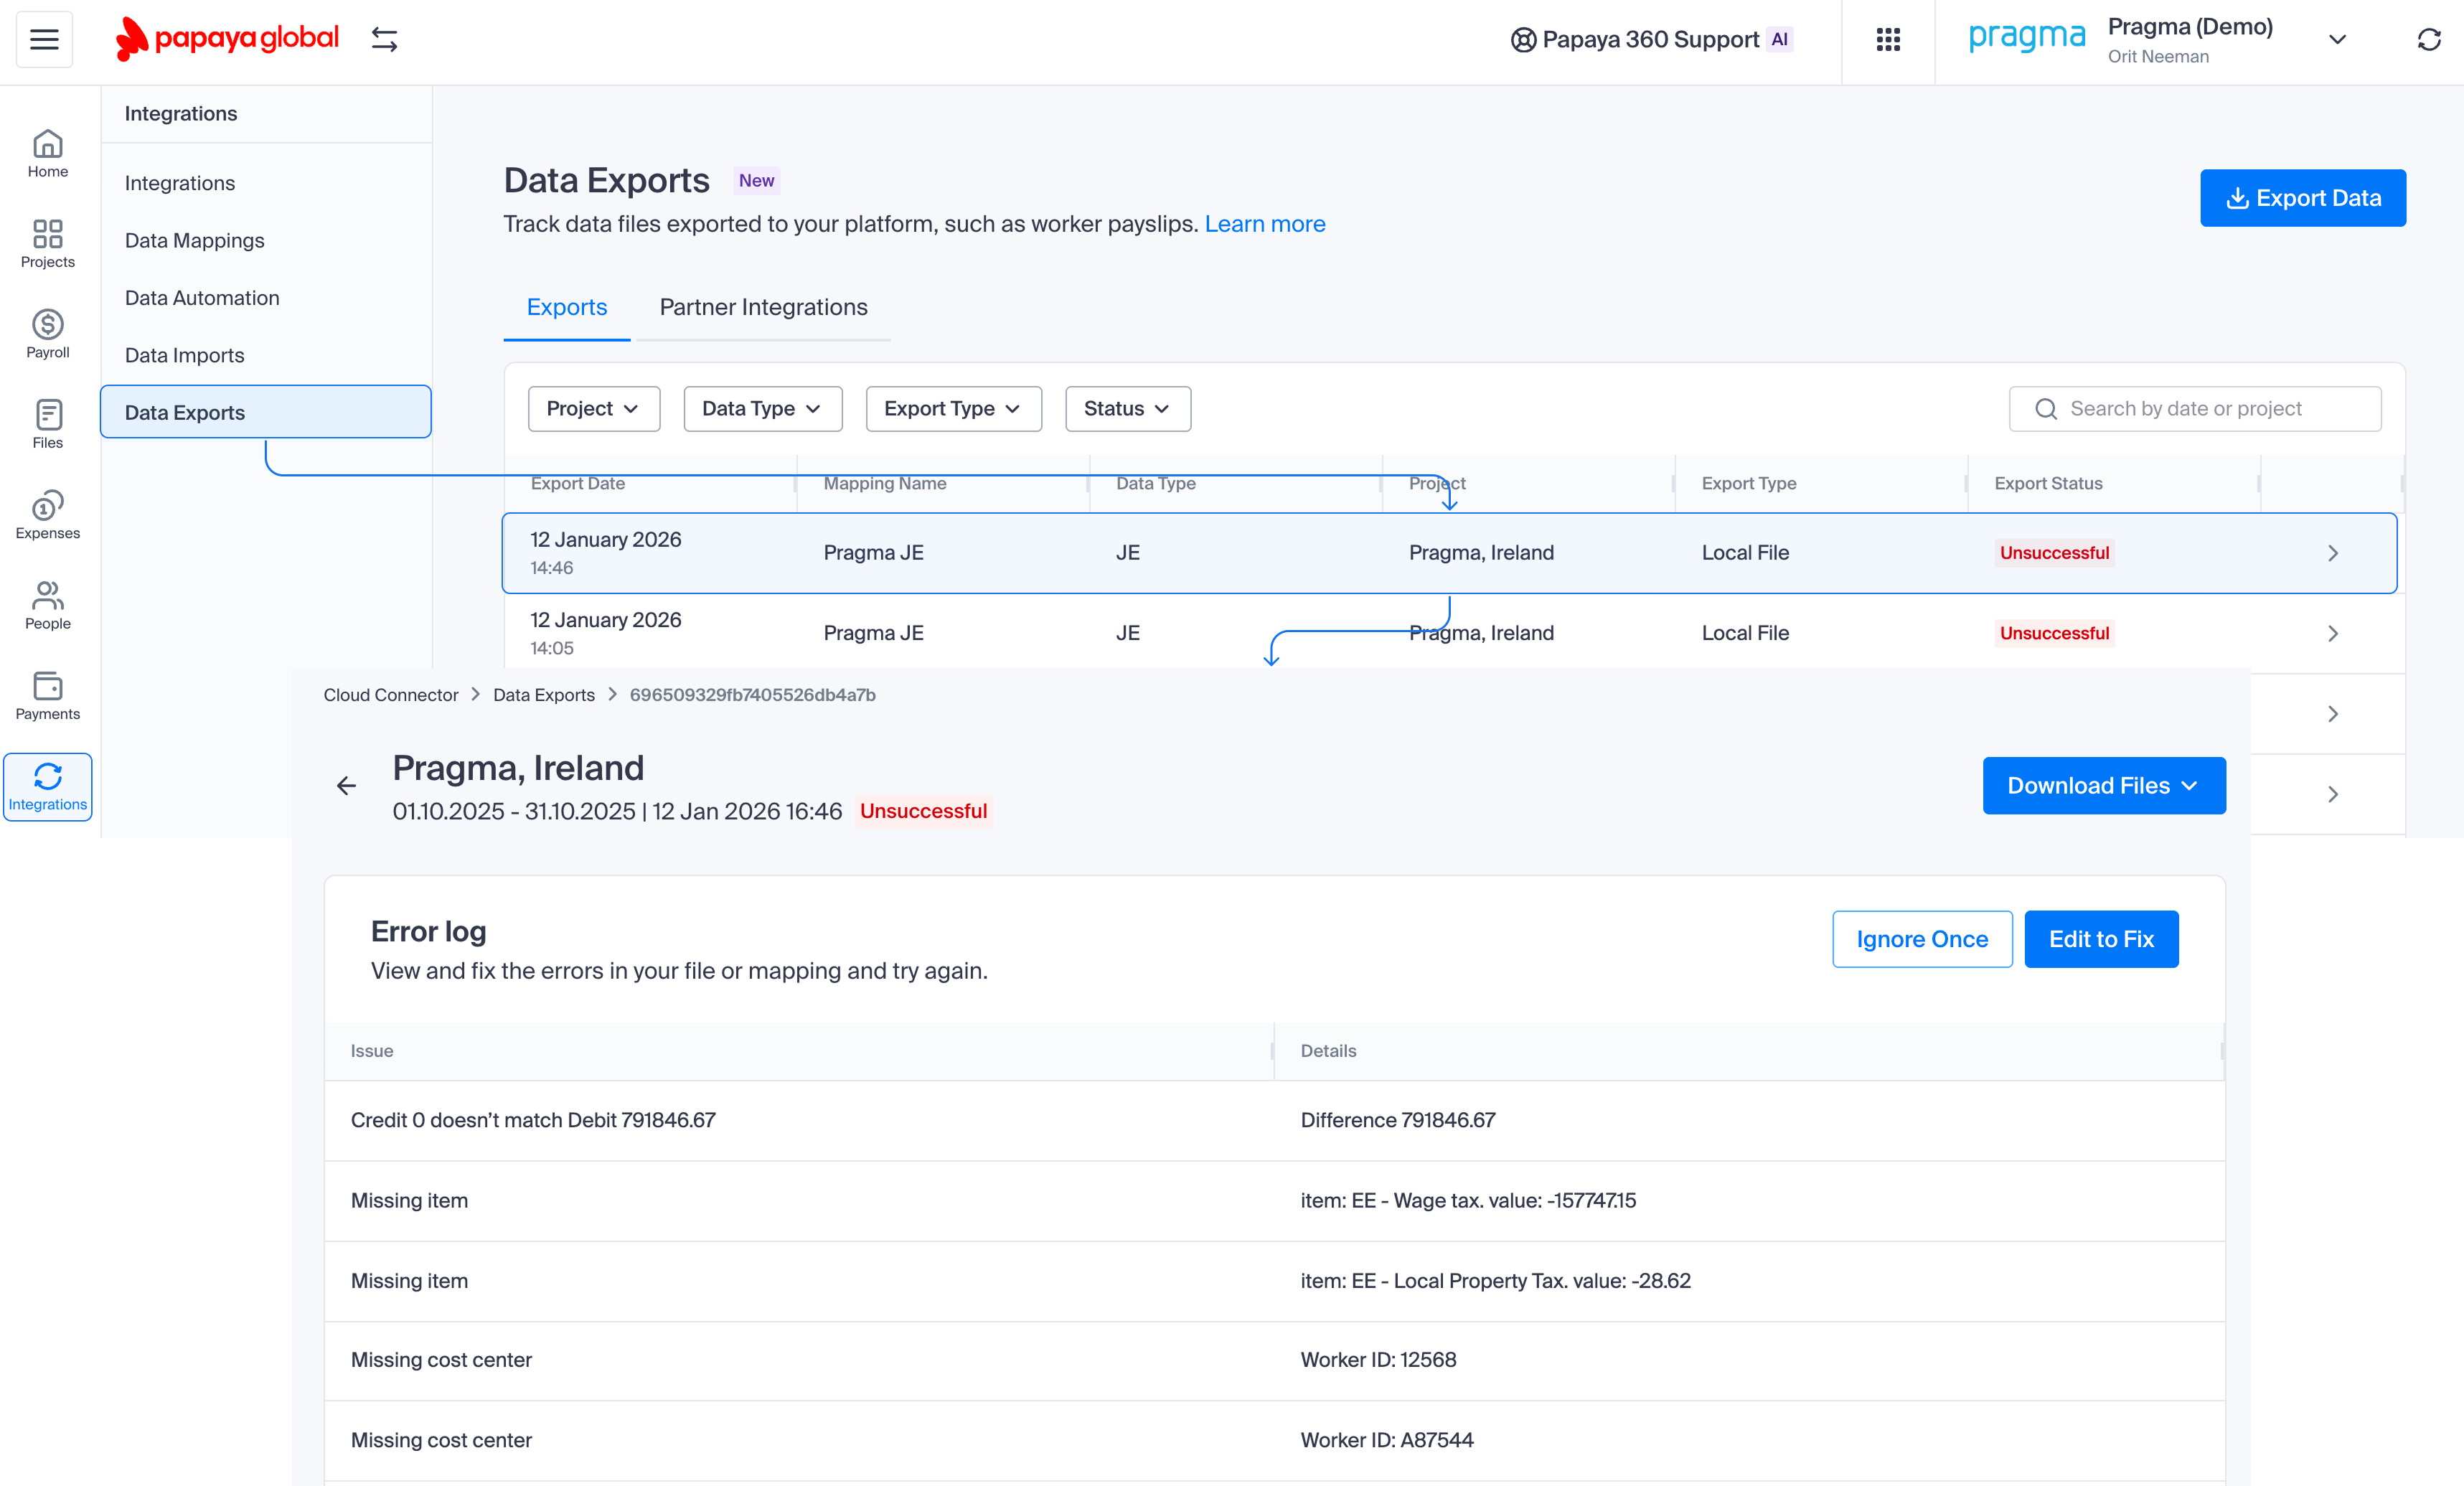
Task: Open Papaya 360 Support
Action: click(x=1651, y=39)
